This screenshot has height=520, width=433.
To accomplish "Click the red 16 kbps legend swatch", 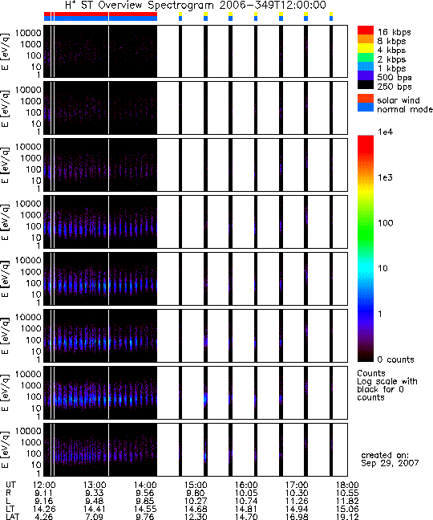I will point(366,30).
